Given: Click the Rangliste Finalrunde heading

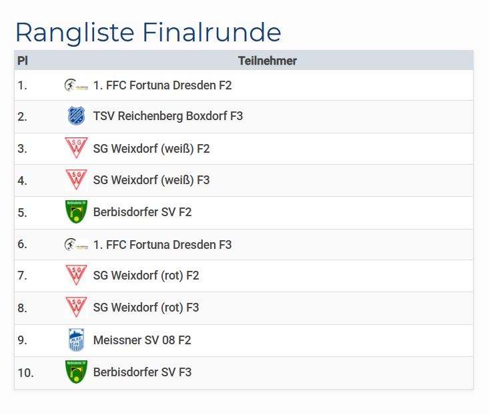Looking at the screenshot, I should point(148,32).
